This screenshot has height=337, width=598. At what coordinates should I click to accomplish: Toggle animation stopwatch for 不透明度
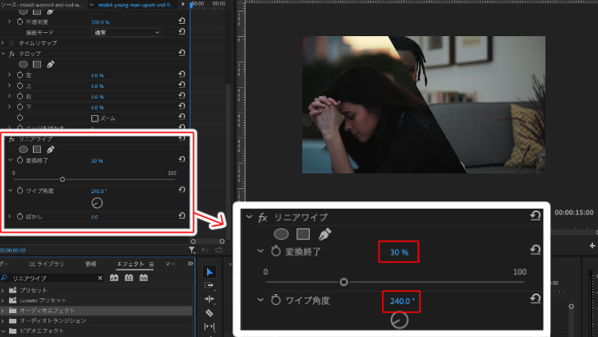(21, 21)
